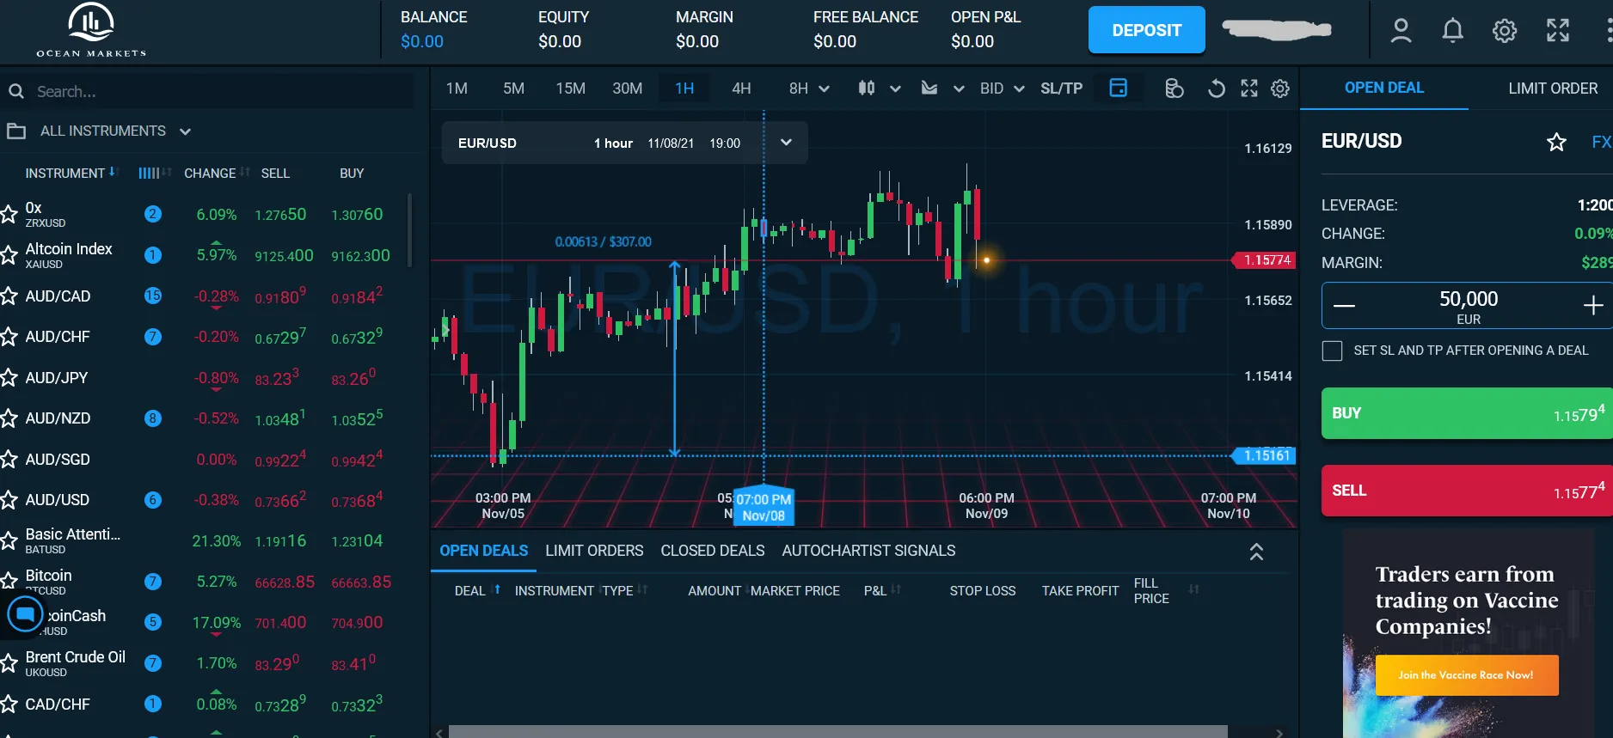
Task: Open the Closed Deals tab
Action: click(713, 551)
